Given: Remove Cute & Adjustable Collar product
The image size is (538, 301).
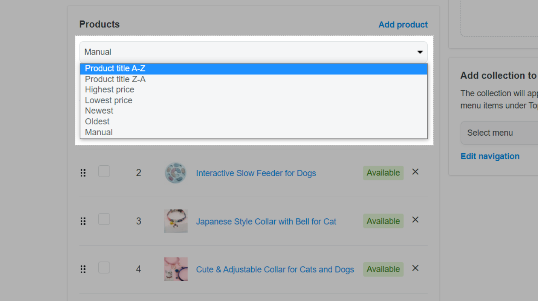Looking at the screenshot, I should point(415,268).
